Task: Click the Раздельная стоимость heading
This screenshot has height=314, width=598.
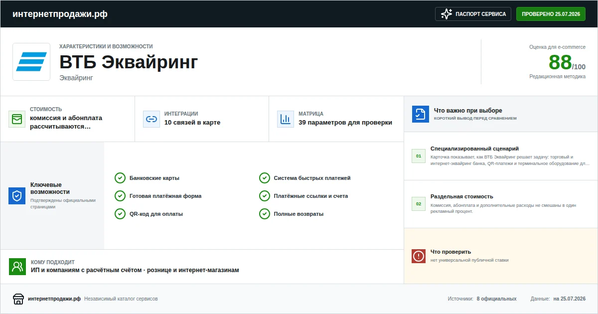Action: click(x=462, y=196)
